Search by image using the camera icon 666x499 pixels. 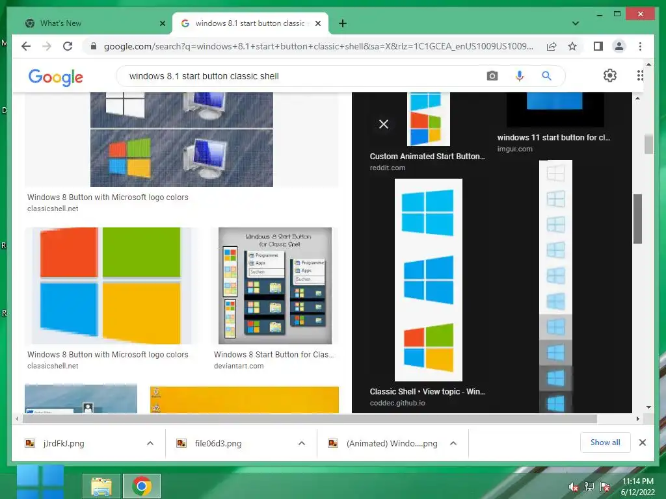(x=492, y=76)
